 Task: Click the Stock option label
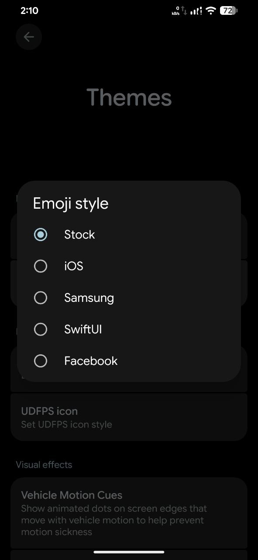79,234
